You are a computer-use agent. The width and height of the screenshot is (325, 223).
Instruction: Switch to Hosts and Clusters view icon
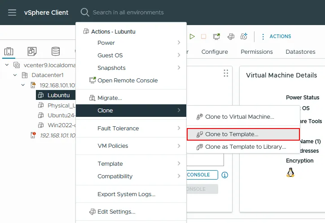(9, 51)
